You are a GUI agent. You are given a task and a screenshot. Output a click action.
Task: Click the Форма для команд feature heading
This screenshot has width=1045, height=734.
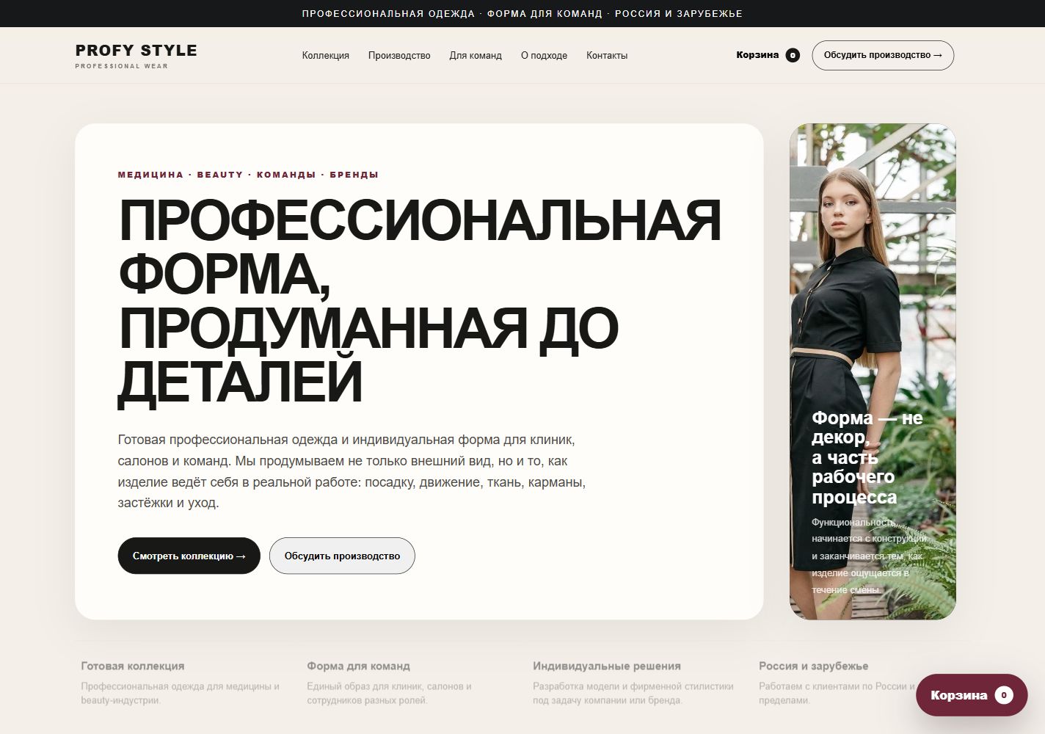[x=358, y=666]
